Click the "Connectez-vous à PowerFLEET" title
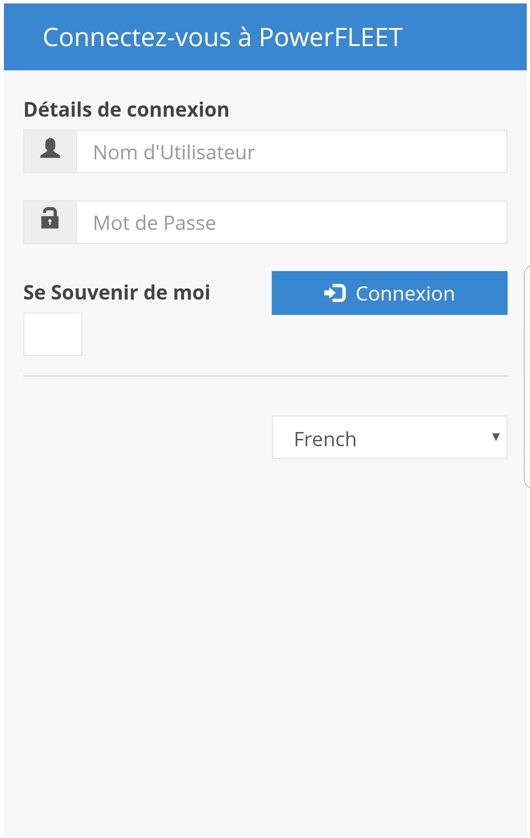This screenshot has width=530, height=838. 223,37
